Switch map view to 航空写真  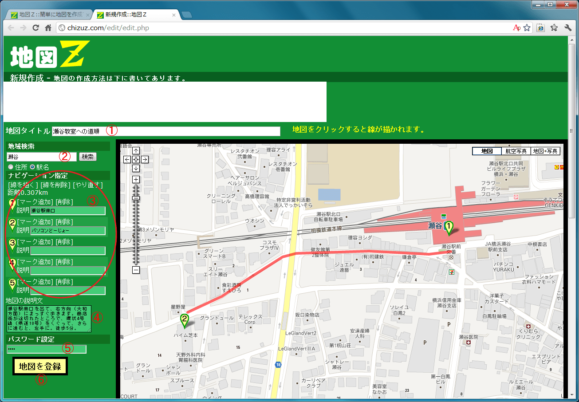tap(516, 151)
